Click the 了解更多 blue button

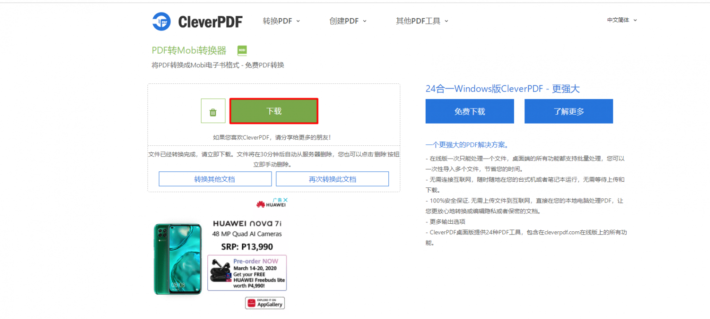point(569,111)
